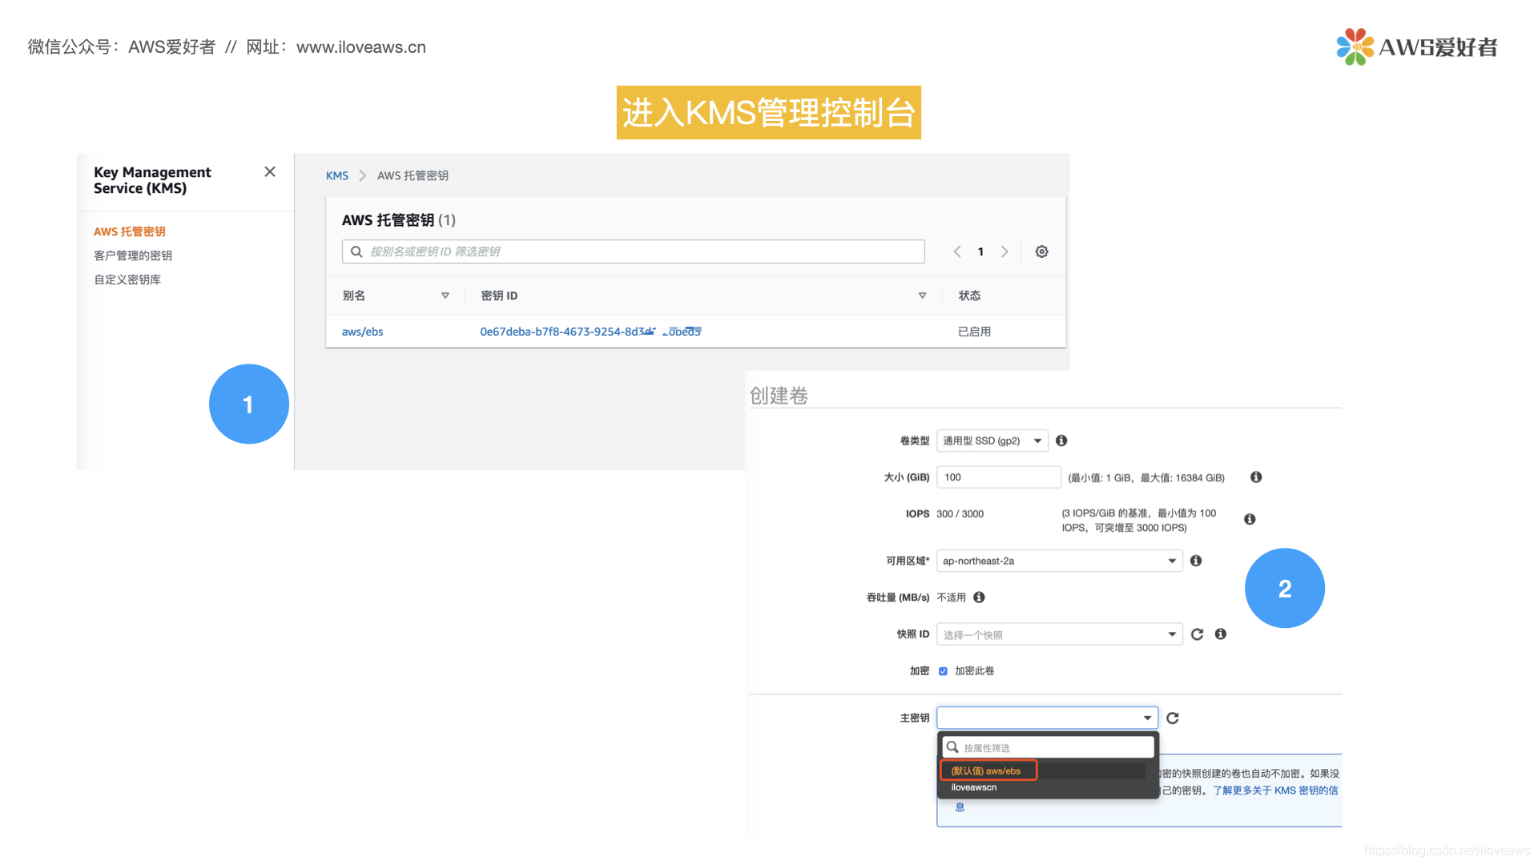Sort keys by the alias column
The width and height of the screenshot is (1538, 865).
click(445, 296)
